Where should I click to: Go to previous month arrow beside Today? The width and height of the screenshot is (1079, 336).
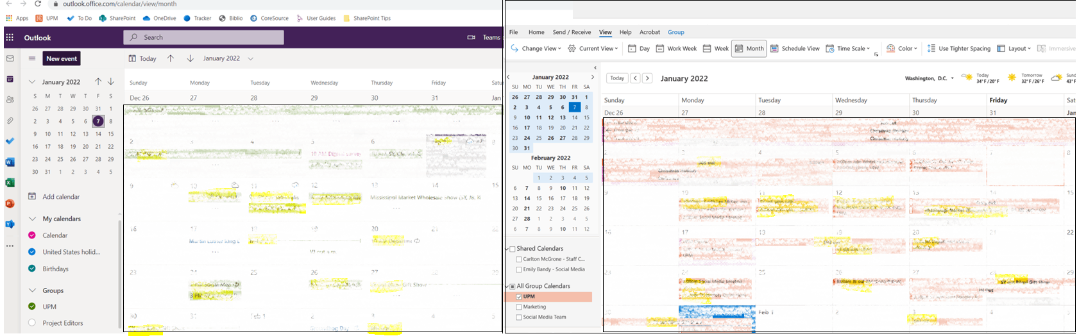coord(171,58)
